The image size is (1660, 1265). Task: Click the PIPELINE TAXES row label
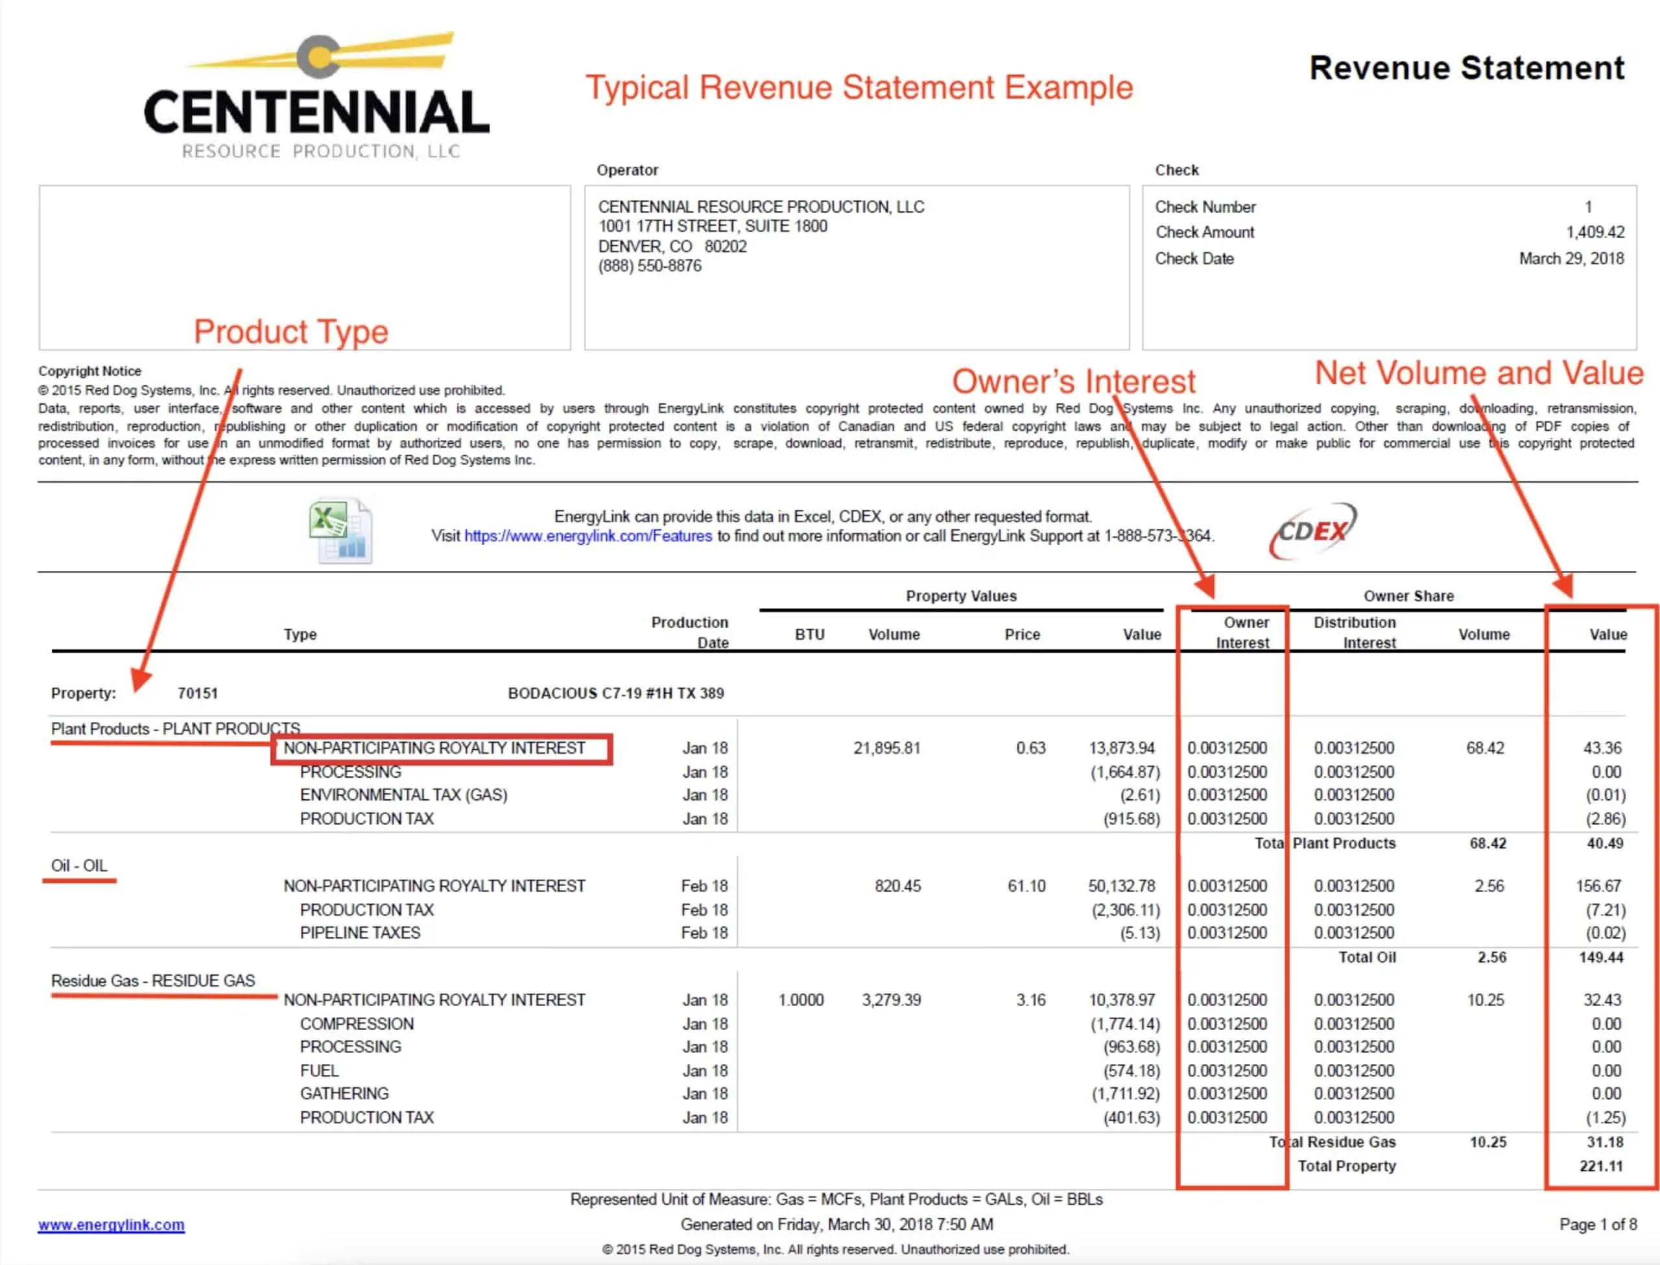(x=360, y=932)
